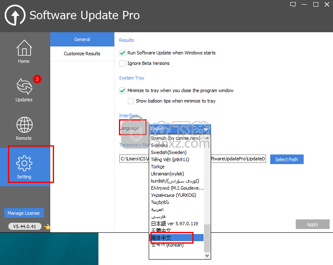Viewport: 333px width, 265px height.
Task: Choose Tiếng Việt (ptk911) language
Action: click(x=176, y=160)
